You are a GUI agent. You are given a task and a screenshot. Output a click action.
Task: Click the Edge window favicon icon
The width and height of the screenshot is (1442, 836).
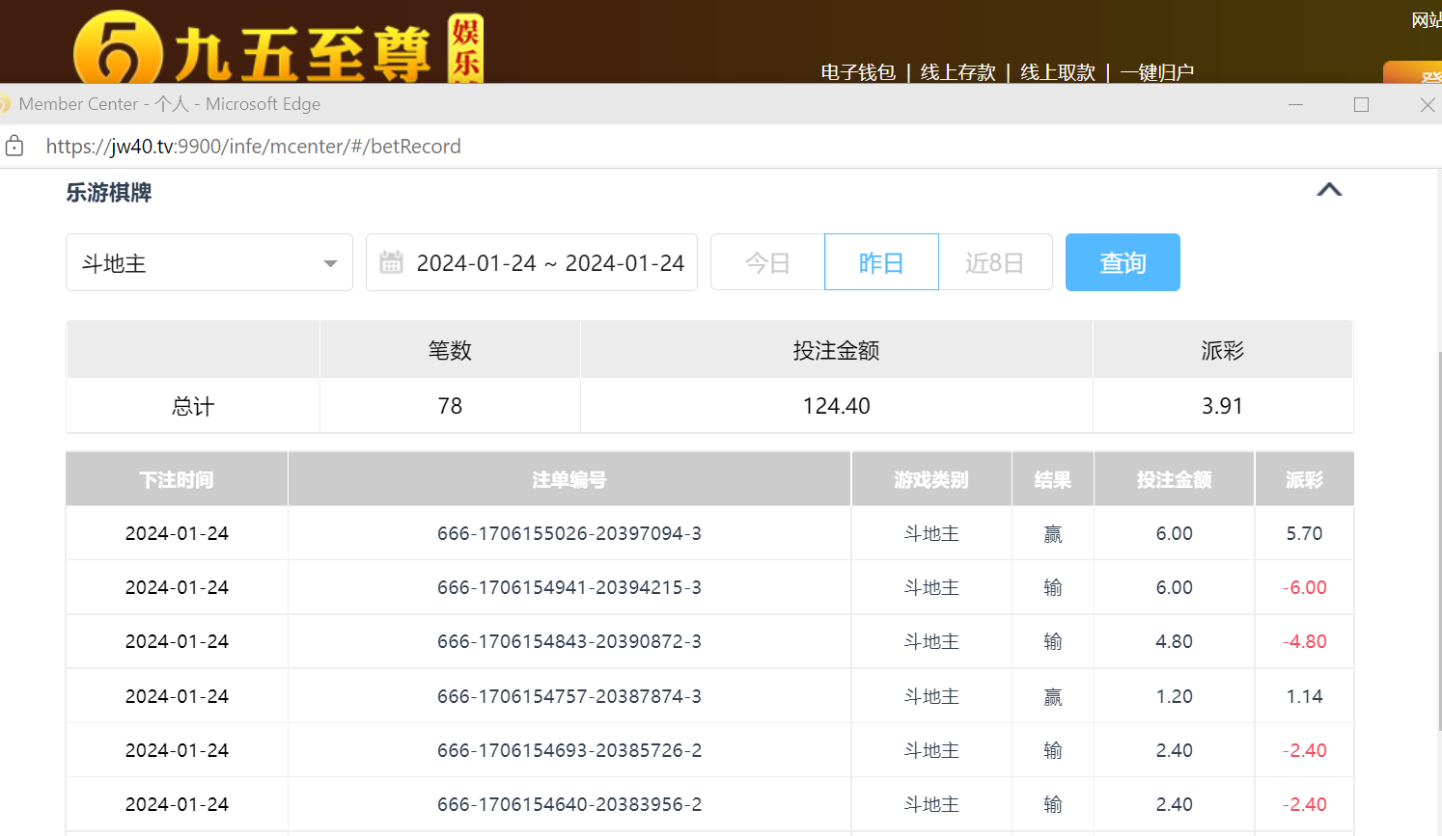[x=5, y=104]
